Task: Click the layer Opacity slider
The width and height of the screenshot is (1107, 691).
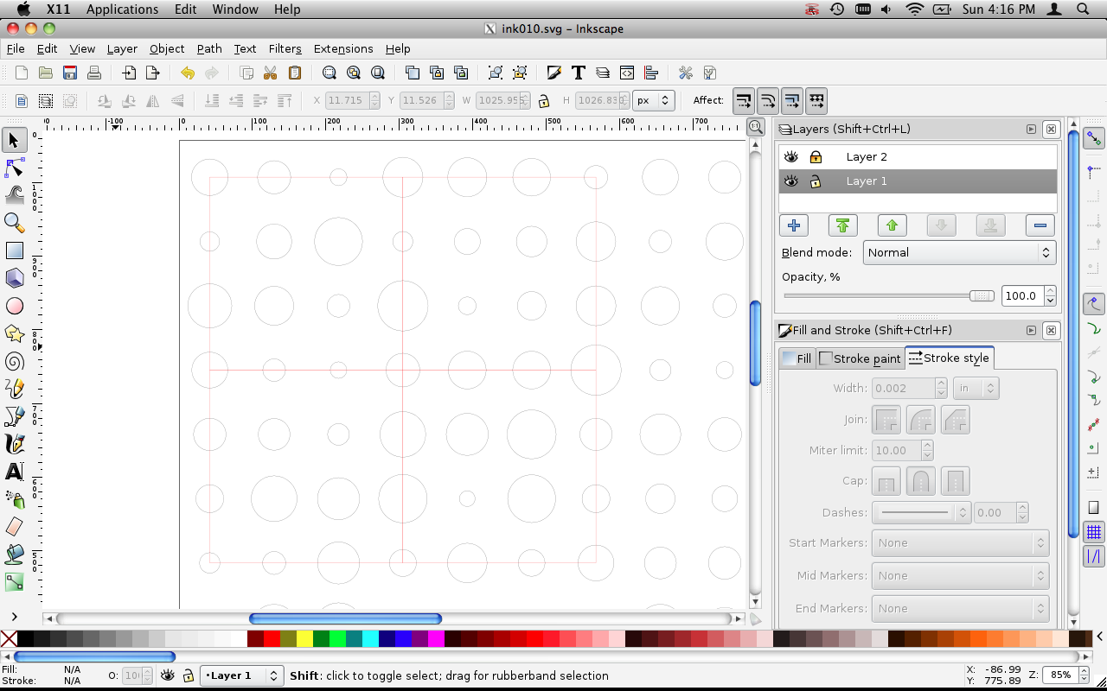Action: (x=889, y=295)
